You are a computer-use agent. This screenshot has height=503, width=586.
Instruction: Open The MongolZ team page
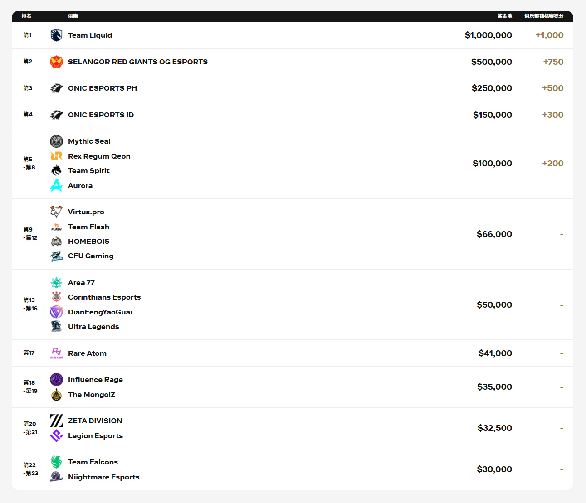(x=92, y=395)
